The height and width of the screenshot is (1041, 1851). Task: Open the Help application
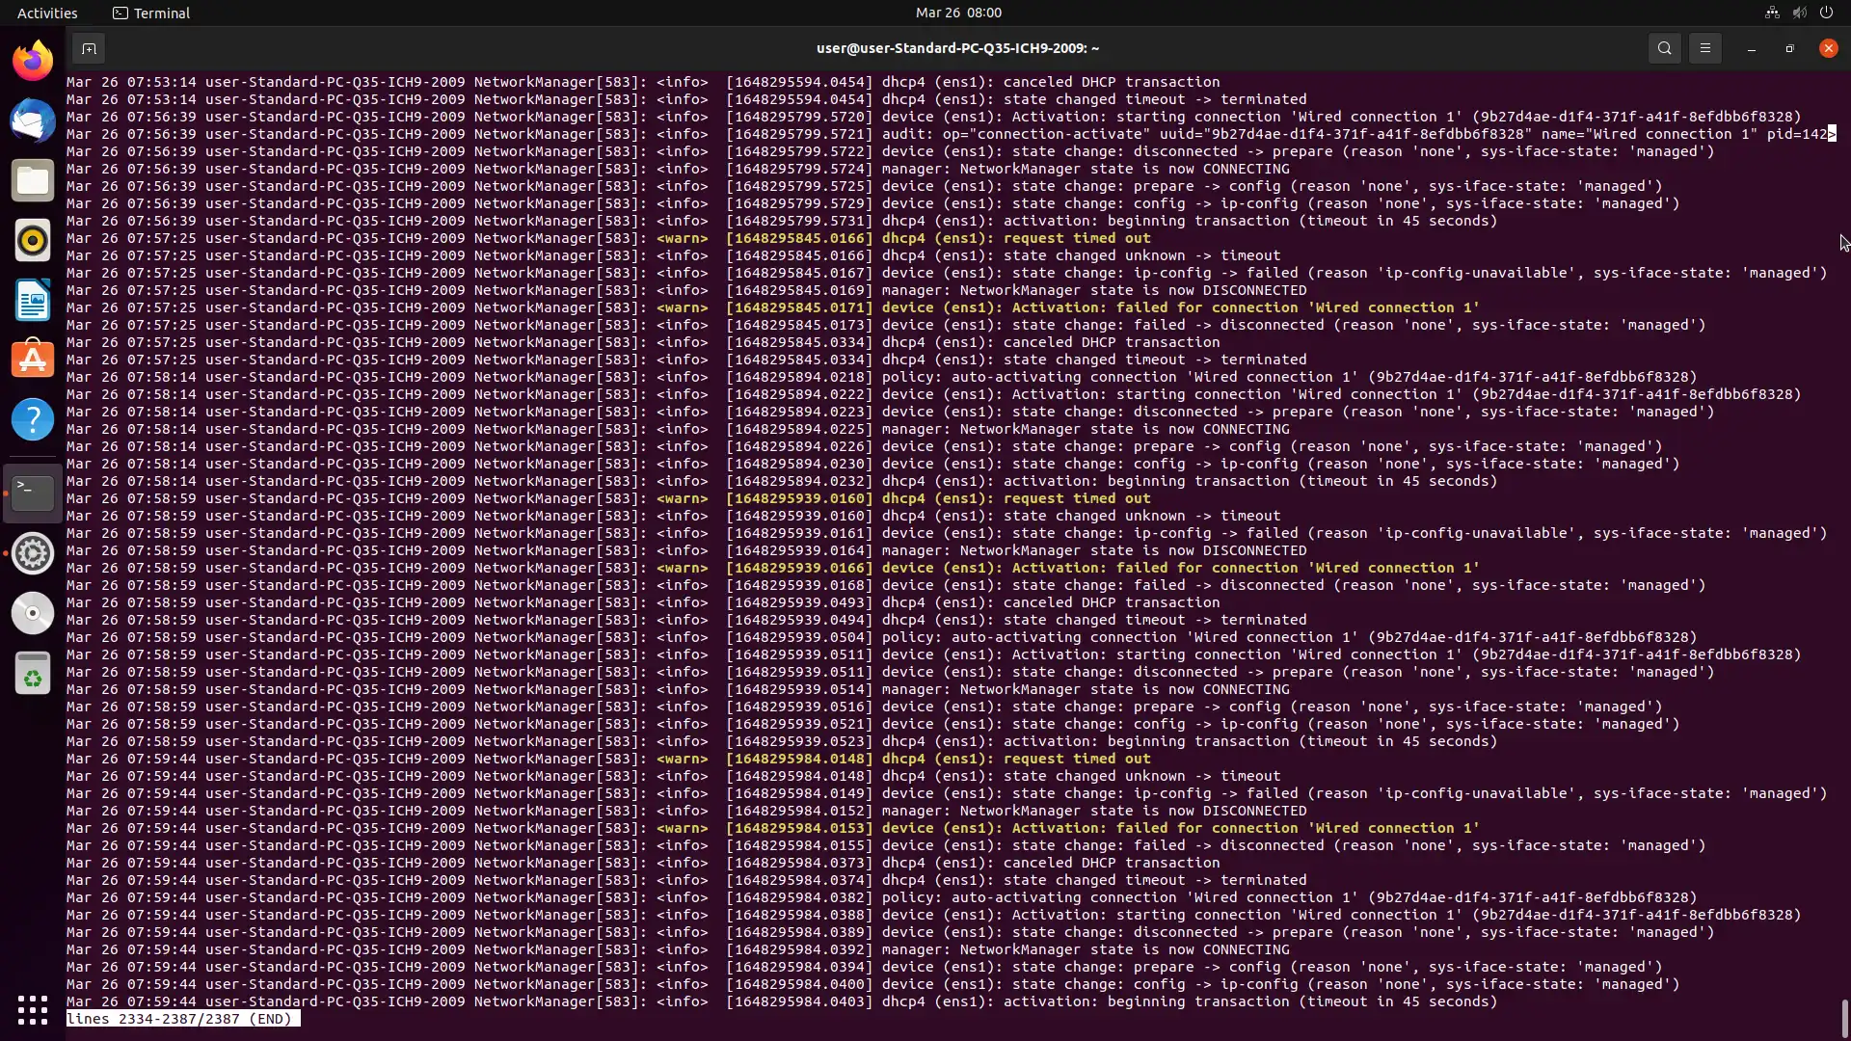33,419
